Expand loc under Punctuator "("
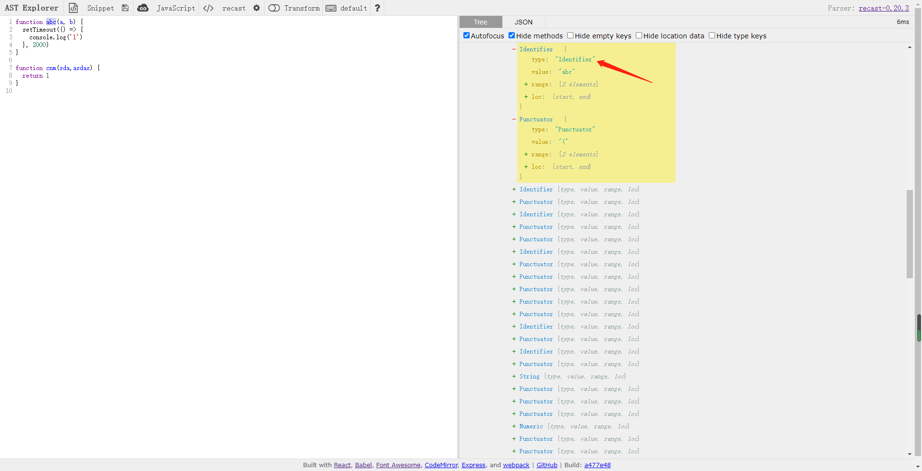This screenshot has width=922, height=471. click(526, 167)
